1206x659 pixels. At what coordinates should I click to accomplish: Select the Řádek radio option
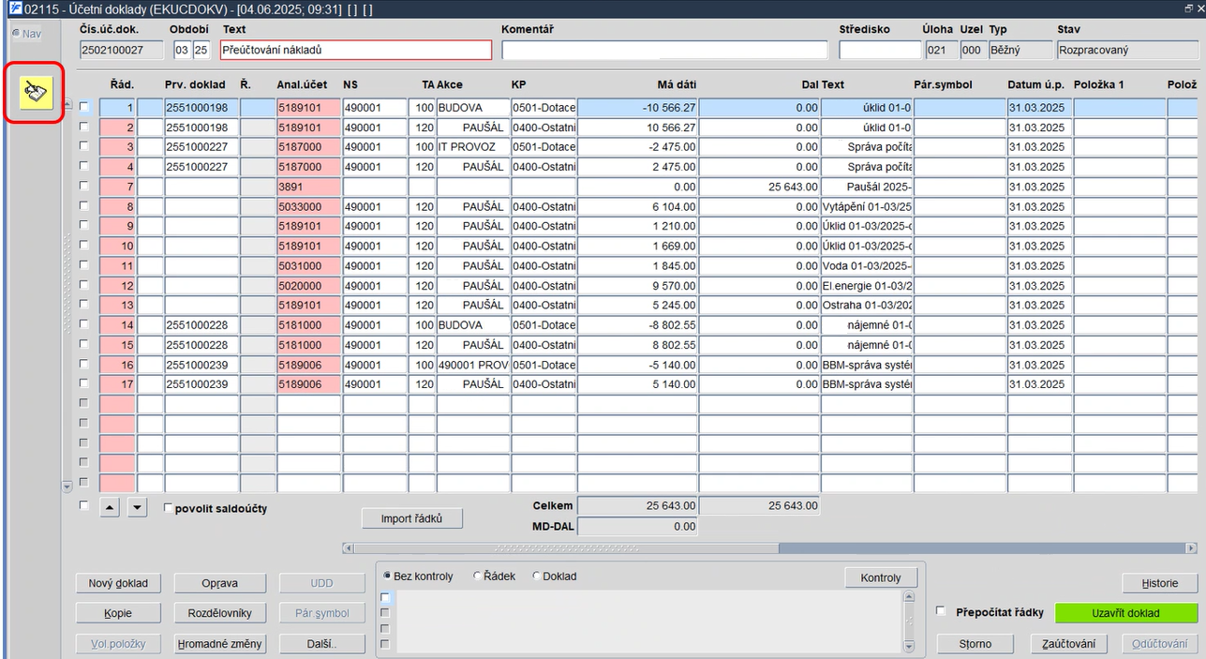(478, 577)
